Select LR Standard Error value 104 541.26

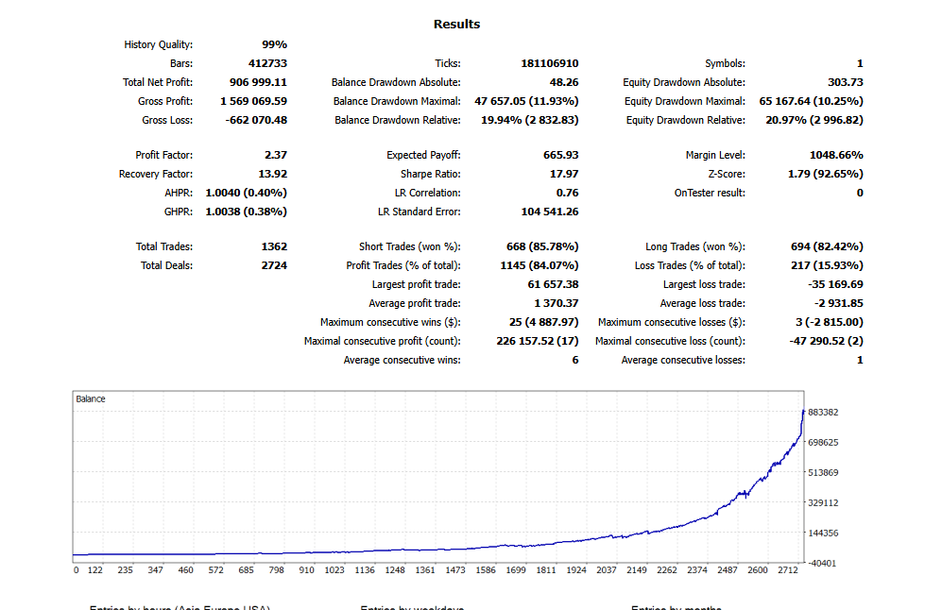coord(549,212)
